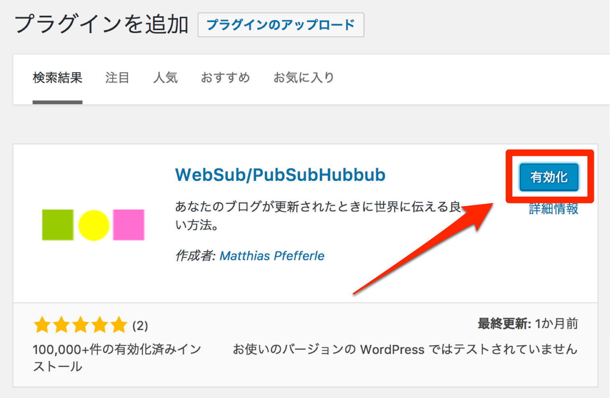
Task: Open the 詳細情報 plugin details link
Action: click(553, 209)
